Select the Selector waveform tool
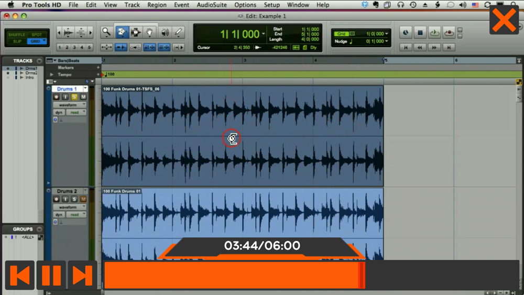524x295 pixels. click(136, 32)
